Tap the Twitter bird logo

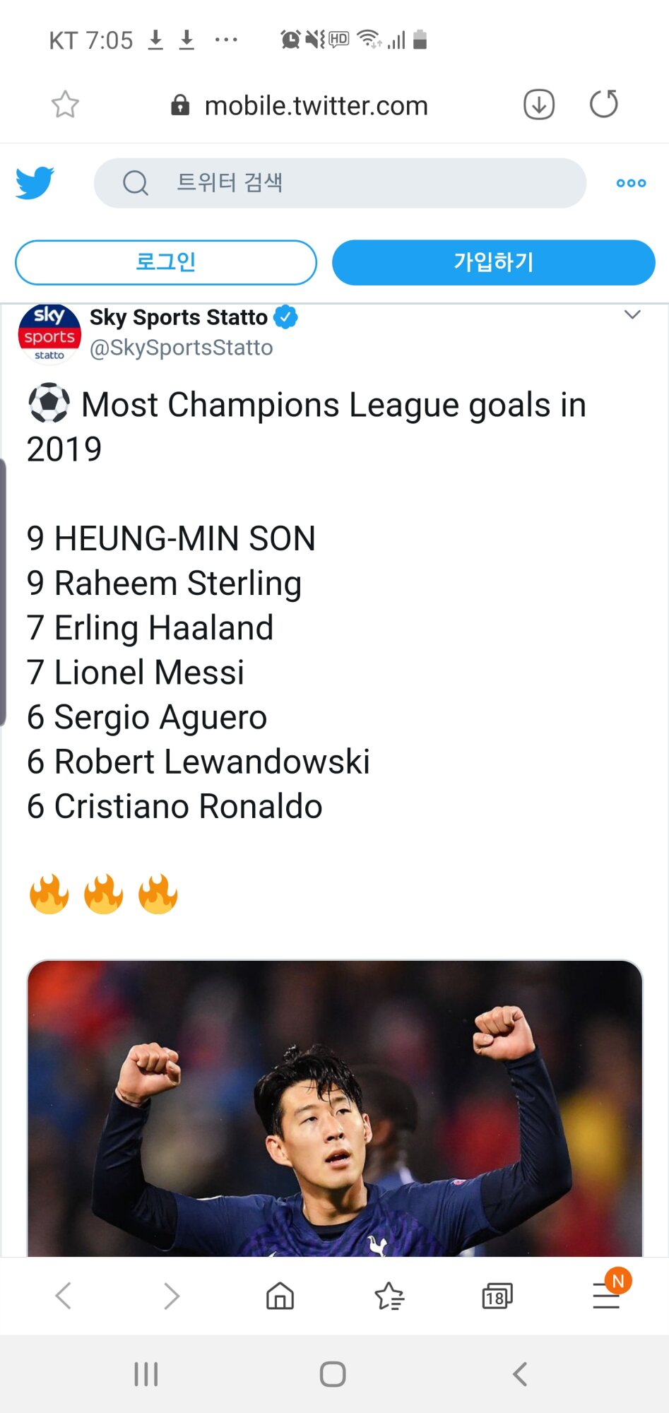(35, 183)
